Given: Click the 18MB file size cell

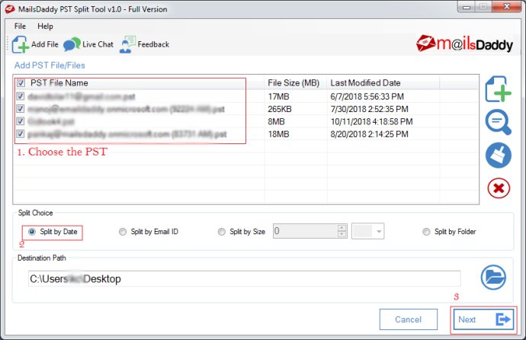Looking at the screenshot, I should point(278,134).
